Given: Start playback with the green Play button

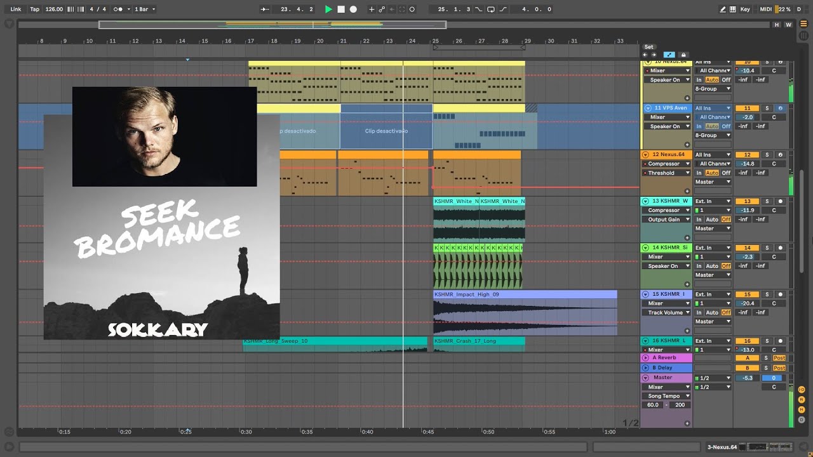Looking at the screenshot, I should [328, 10].
